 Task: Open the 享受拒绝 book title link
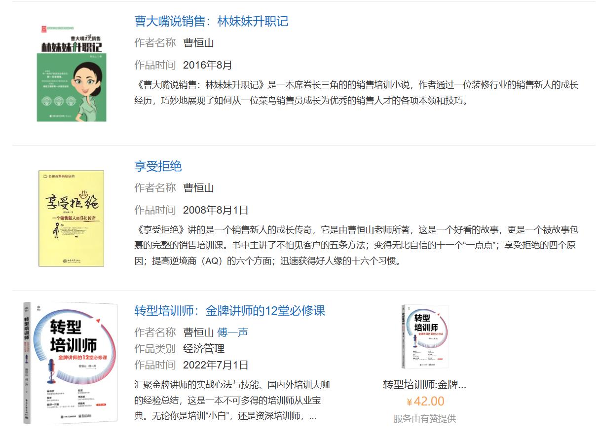pyautogui.click(x=158, y=166)
